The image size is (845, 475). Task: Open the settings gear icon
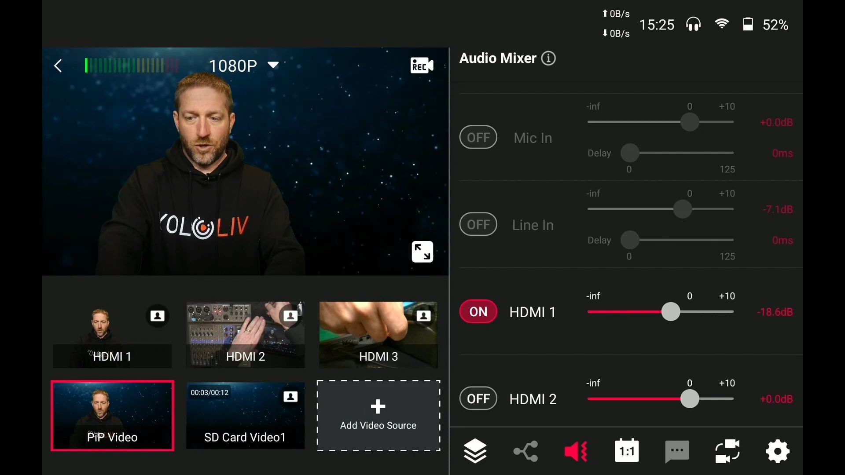point(778,451)
